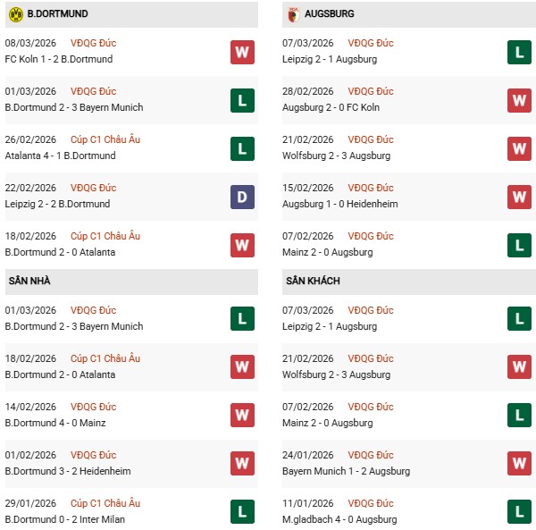
Task: Click the D badge for Leipzig 2-2 B.Dortmund
Action: [x=241, y=197]
